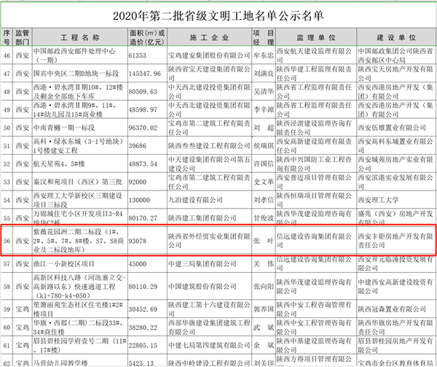Select the cell "国宾中央区二期D地块一标段"

click(80, 74)
